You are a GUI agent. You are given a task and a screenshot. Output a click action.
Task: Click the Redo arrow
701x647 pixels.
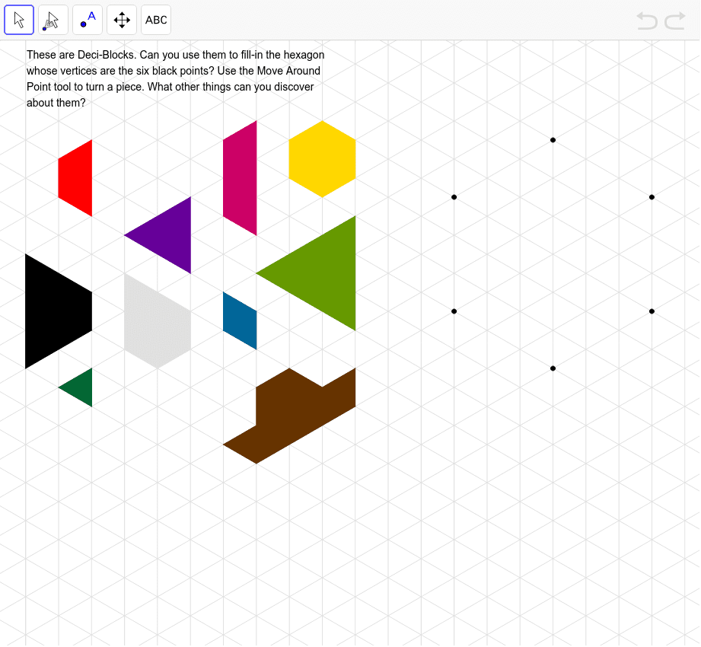(675, 21)
